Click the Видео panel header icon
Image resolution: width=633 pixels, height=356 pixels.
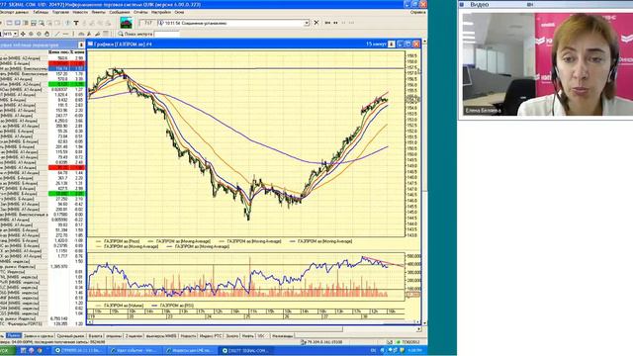pos(462,4)
